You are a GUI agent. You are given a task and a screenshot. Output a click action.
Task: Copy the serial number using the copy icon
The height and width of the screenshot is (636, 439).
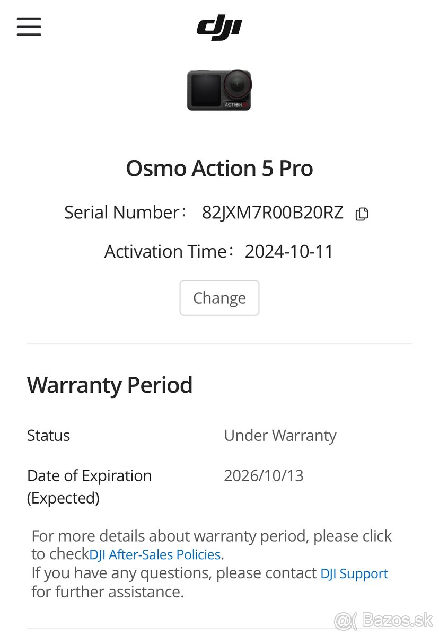(362, 213)
